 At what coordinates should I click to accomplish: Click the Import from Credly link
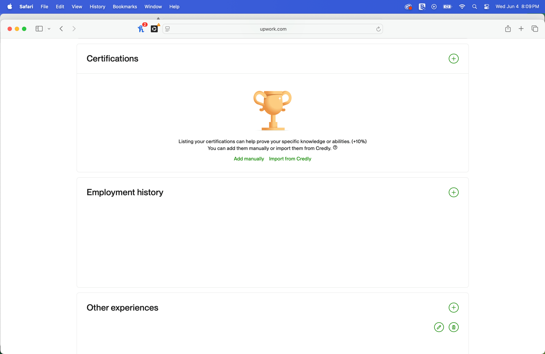tap(290, 159)
